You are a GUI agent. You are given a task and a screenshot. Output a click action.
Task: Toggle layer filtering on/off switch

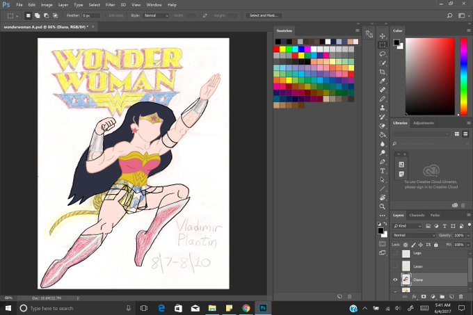470,225
